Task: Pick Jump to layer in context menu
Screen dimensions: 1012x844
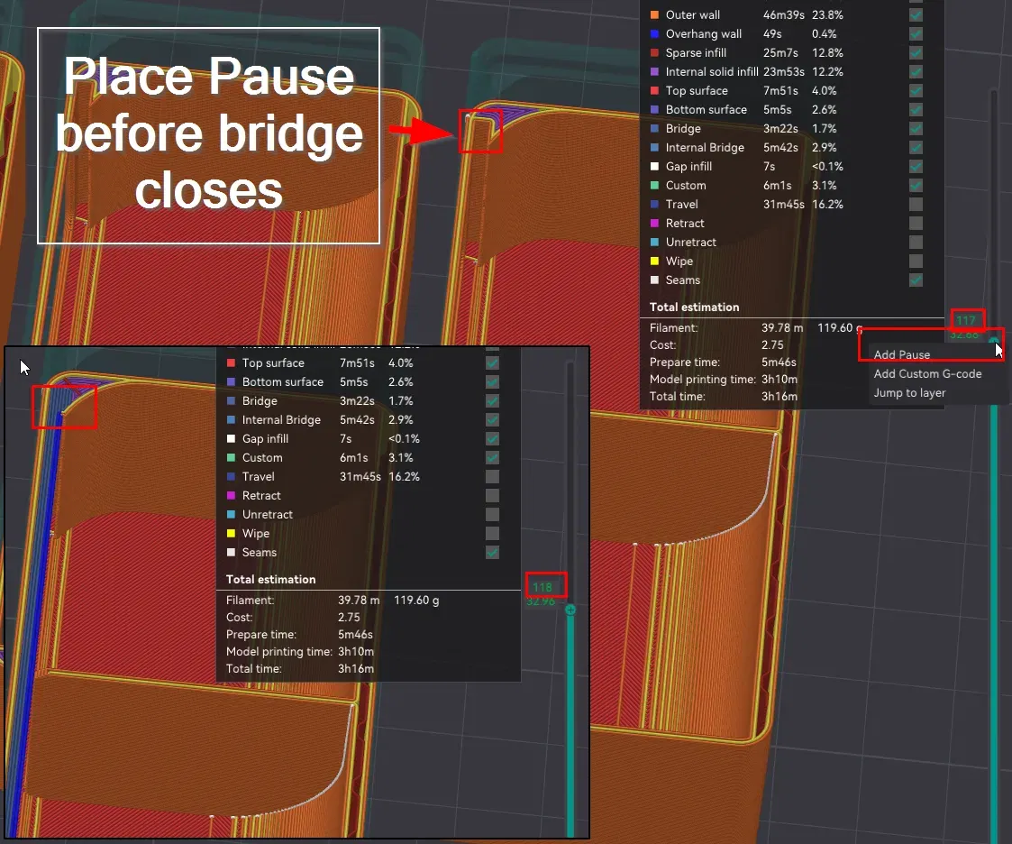Action: pos(909,392)
